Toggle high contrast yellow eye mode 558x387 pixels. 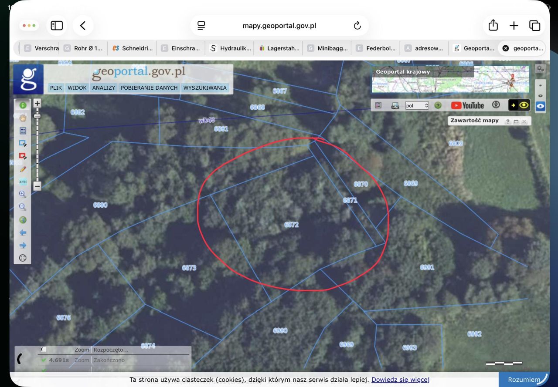tap(519, 105)
